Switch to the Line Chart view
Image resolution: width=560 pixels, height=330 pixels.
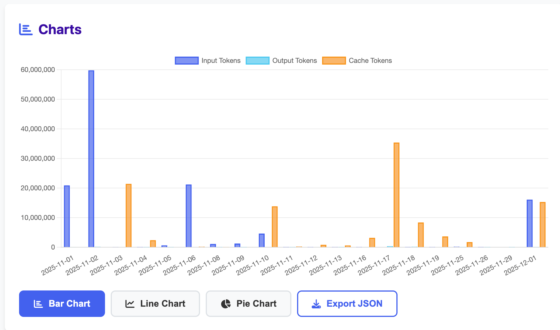[155, 304]
